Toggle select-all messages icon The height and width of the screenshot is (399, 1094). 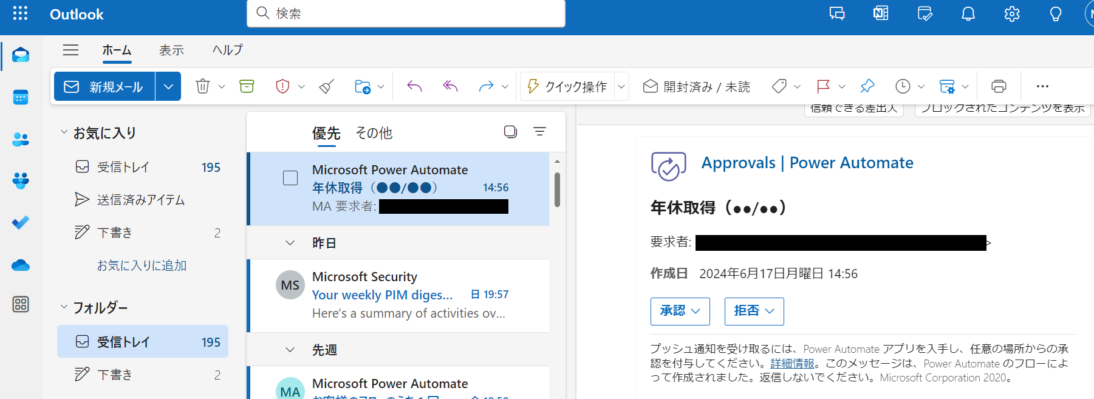[510, 132]
